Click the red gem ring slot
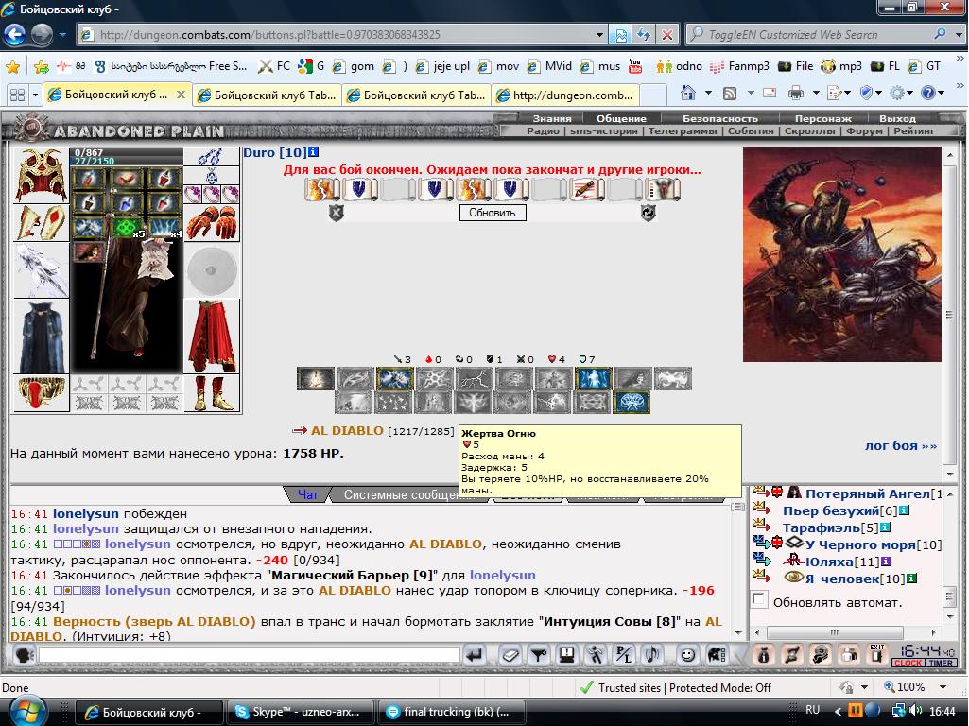 point(41,393)
